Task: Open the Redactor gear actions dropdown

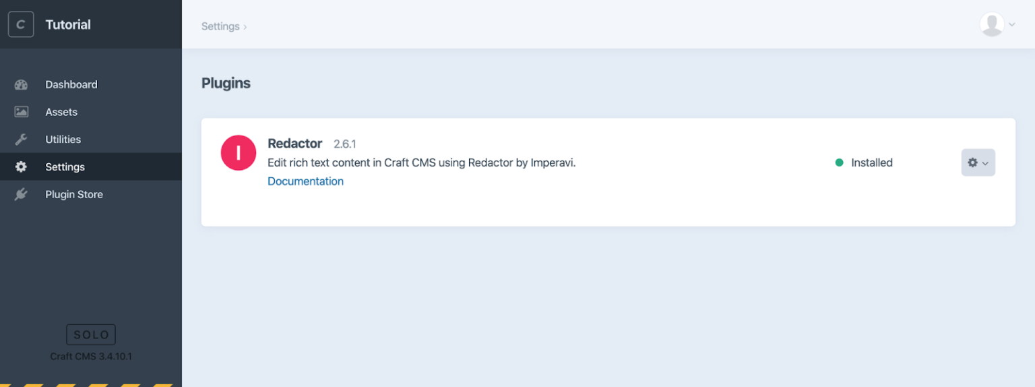Action: (978, 162)
